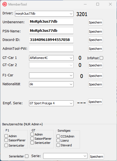The height and width of the screenshot is (161, 117).
Task: Toggle the Steward checkbox
Action: pos(58,145)
